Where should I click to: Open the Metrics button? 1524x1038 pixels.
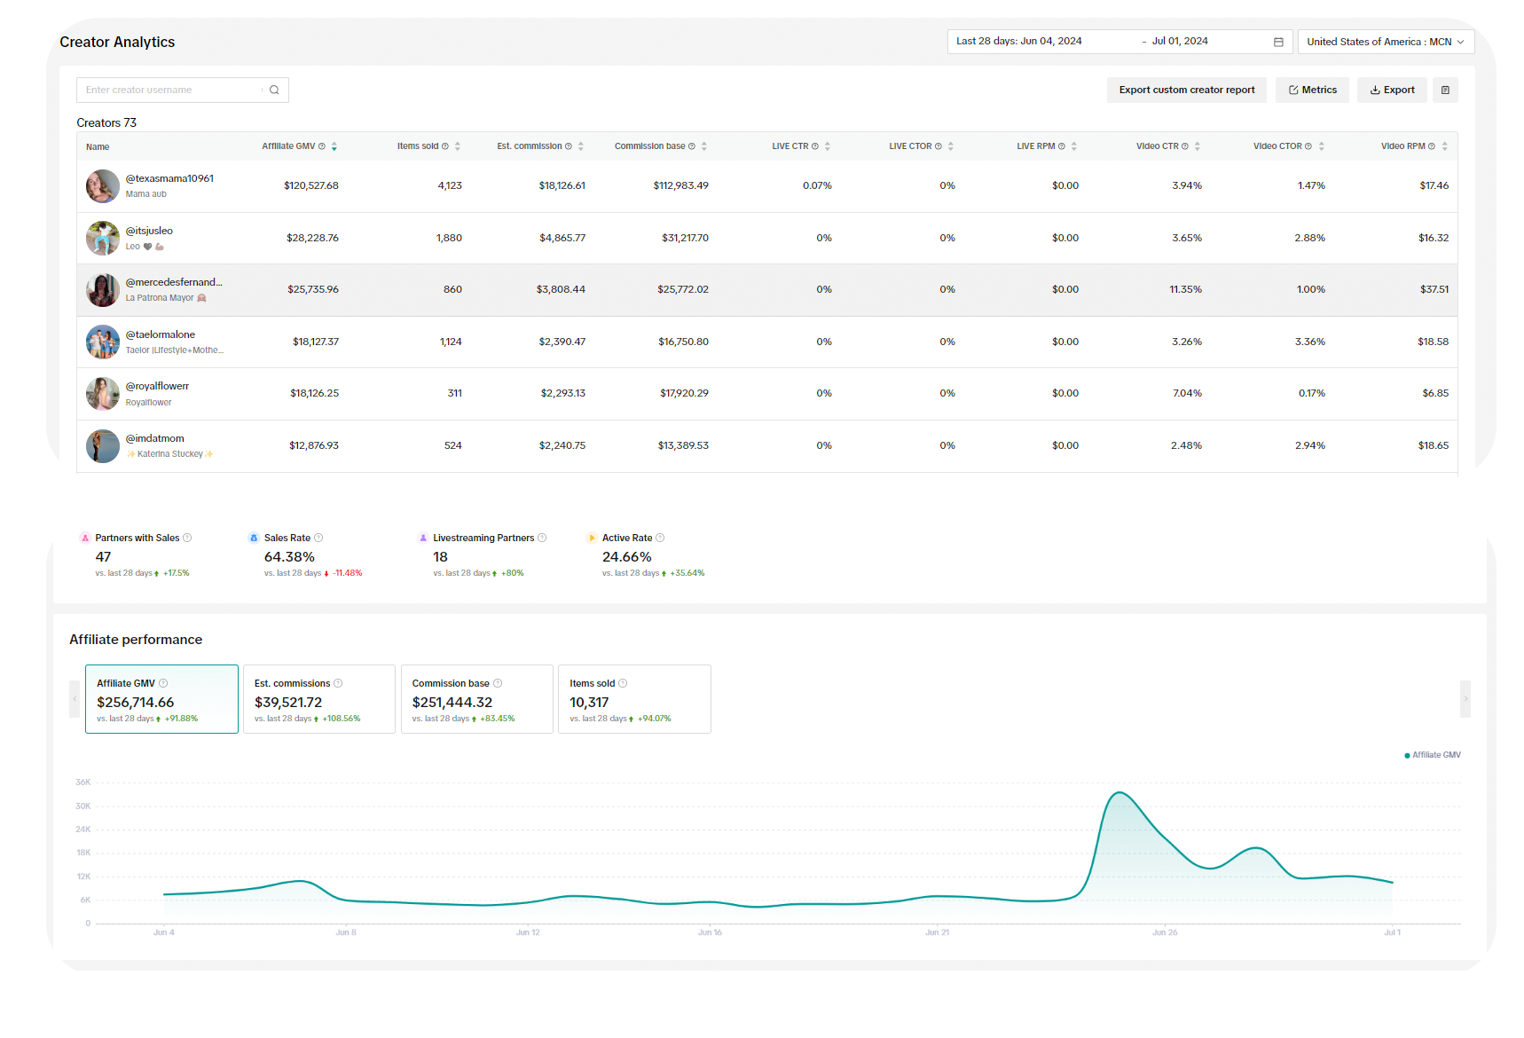1312,90
